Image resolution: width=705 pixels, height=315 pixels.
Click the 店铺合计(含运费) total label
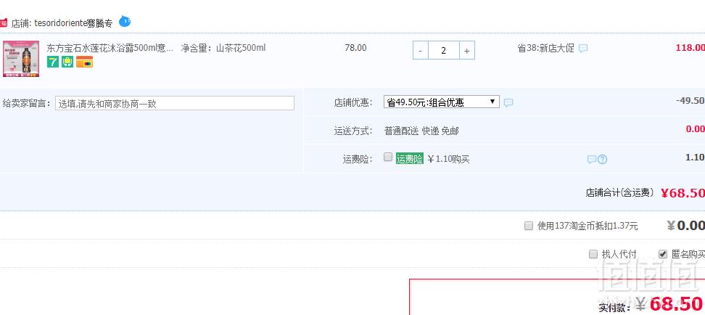[619, 192]
